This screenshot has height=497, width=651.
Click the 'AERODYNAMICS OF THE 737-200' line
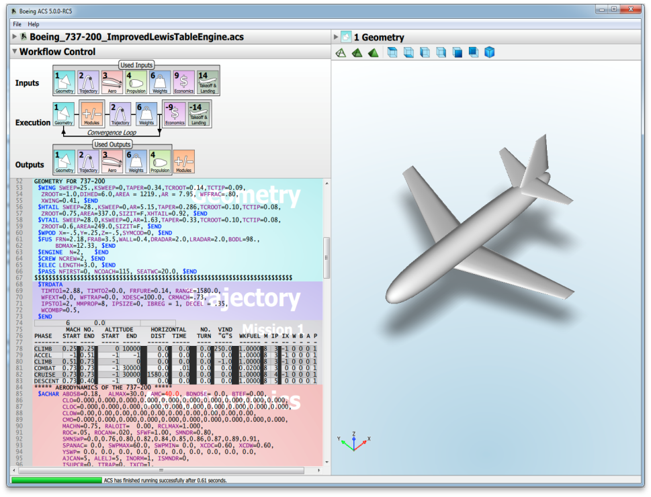coord(103,388)
